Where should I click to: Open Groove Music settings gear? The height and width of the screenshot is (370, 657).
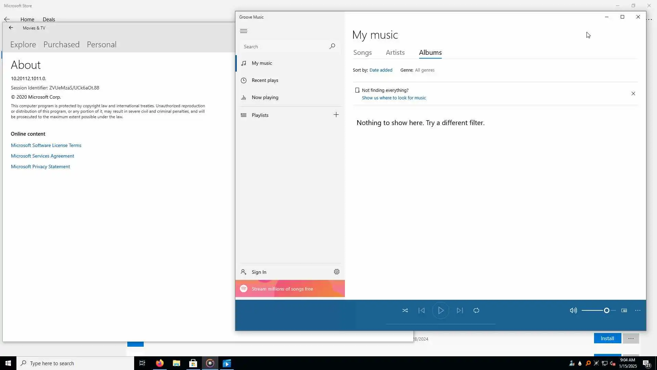pyautogui.click(x=337, y=272)
